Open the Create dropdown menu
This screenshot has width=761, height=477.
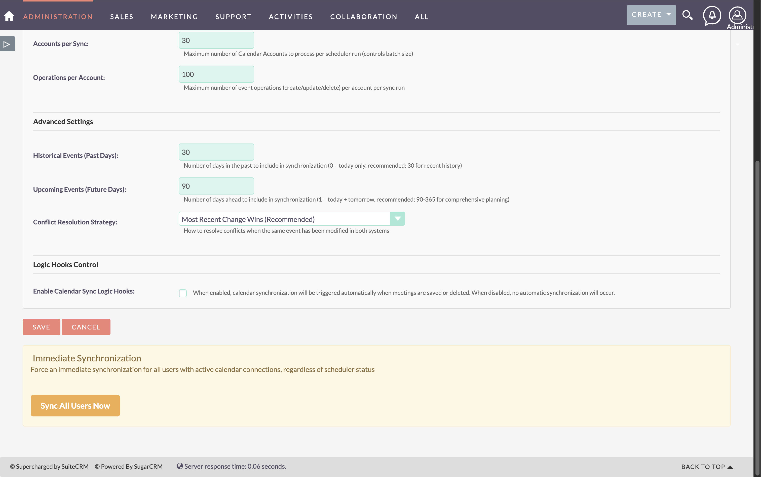651,15
